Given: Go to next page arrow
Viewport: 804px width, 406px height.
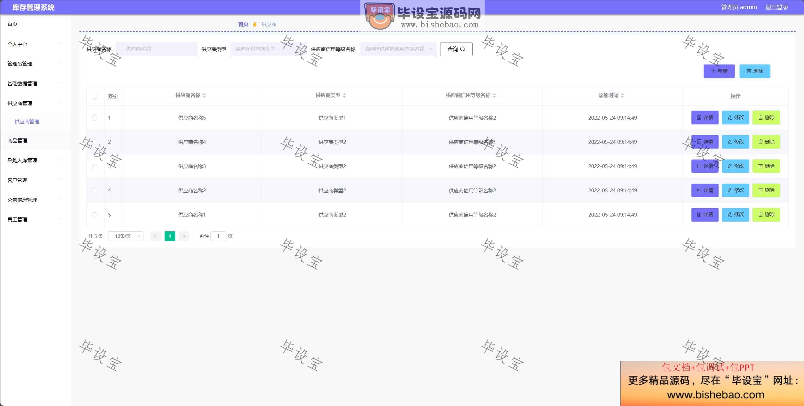Looking at the screenshot, I should 184,236.
